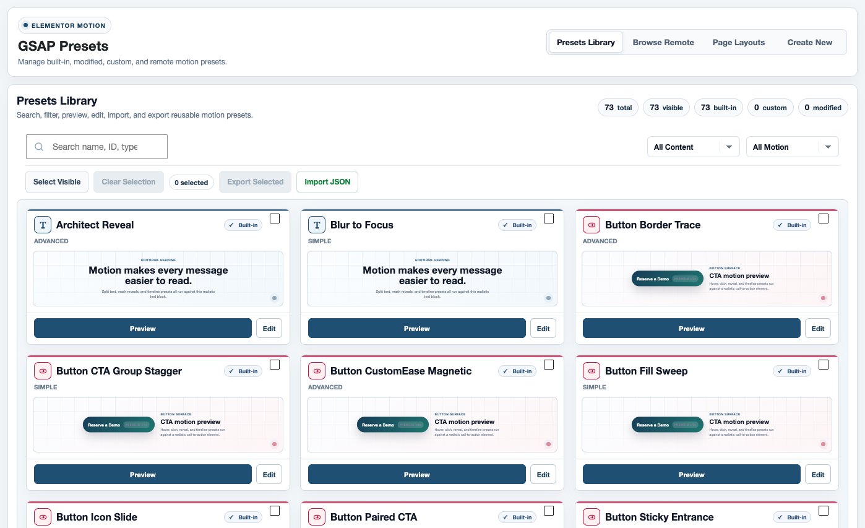Image resolution: width=865 pixels, height=528 pixels.
Task: Click the Button Sticky Entrance type icon
Action: coord(592,517)
